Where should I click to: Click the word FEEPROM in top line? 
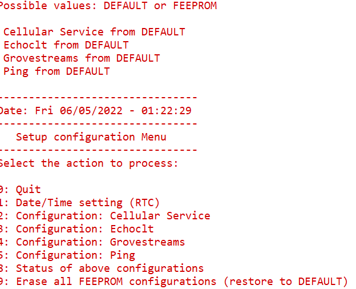coord(195,6)
